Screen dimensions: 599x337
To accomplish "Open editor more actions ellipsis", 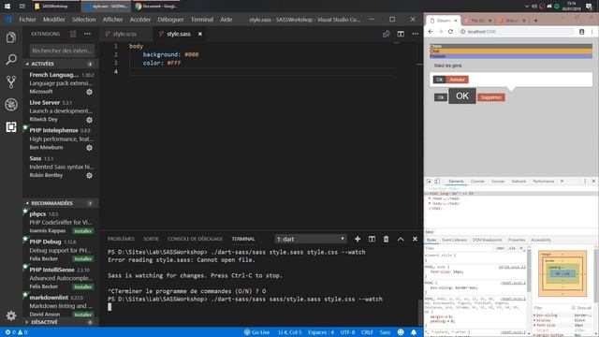I will click(x=416, y=34).
